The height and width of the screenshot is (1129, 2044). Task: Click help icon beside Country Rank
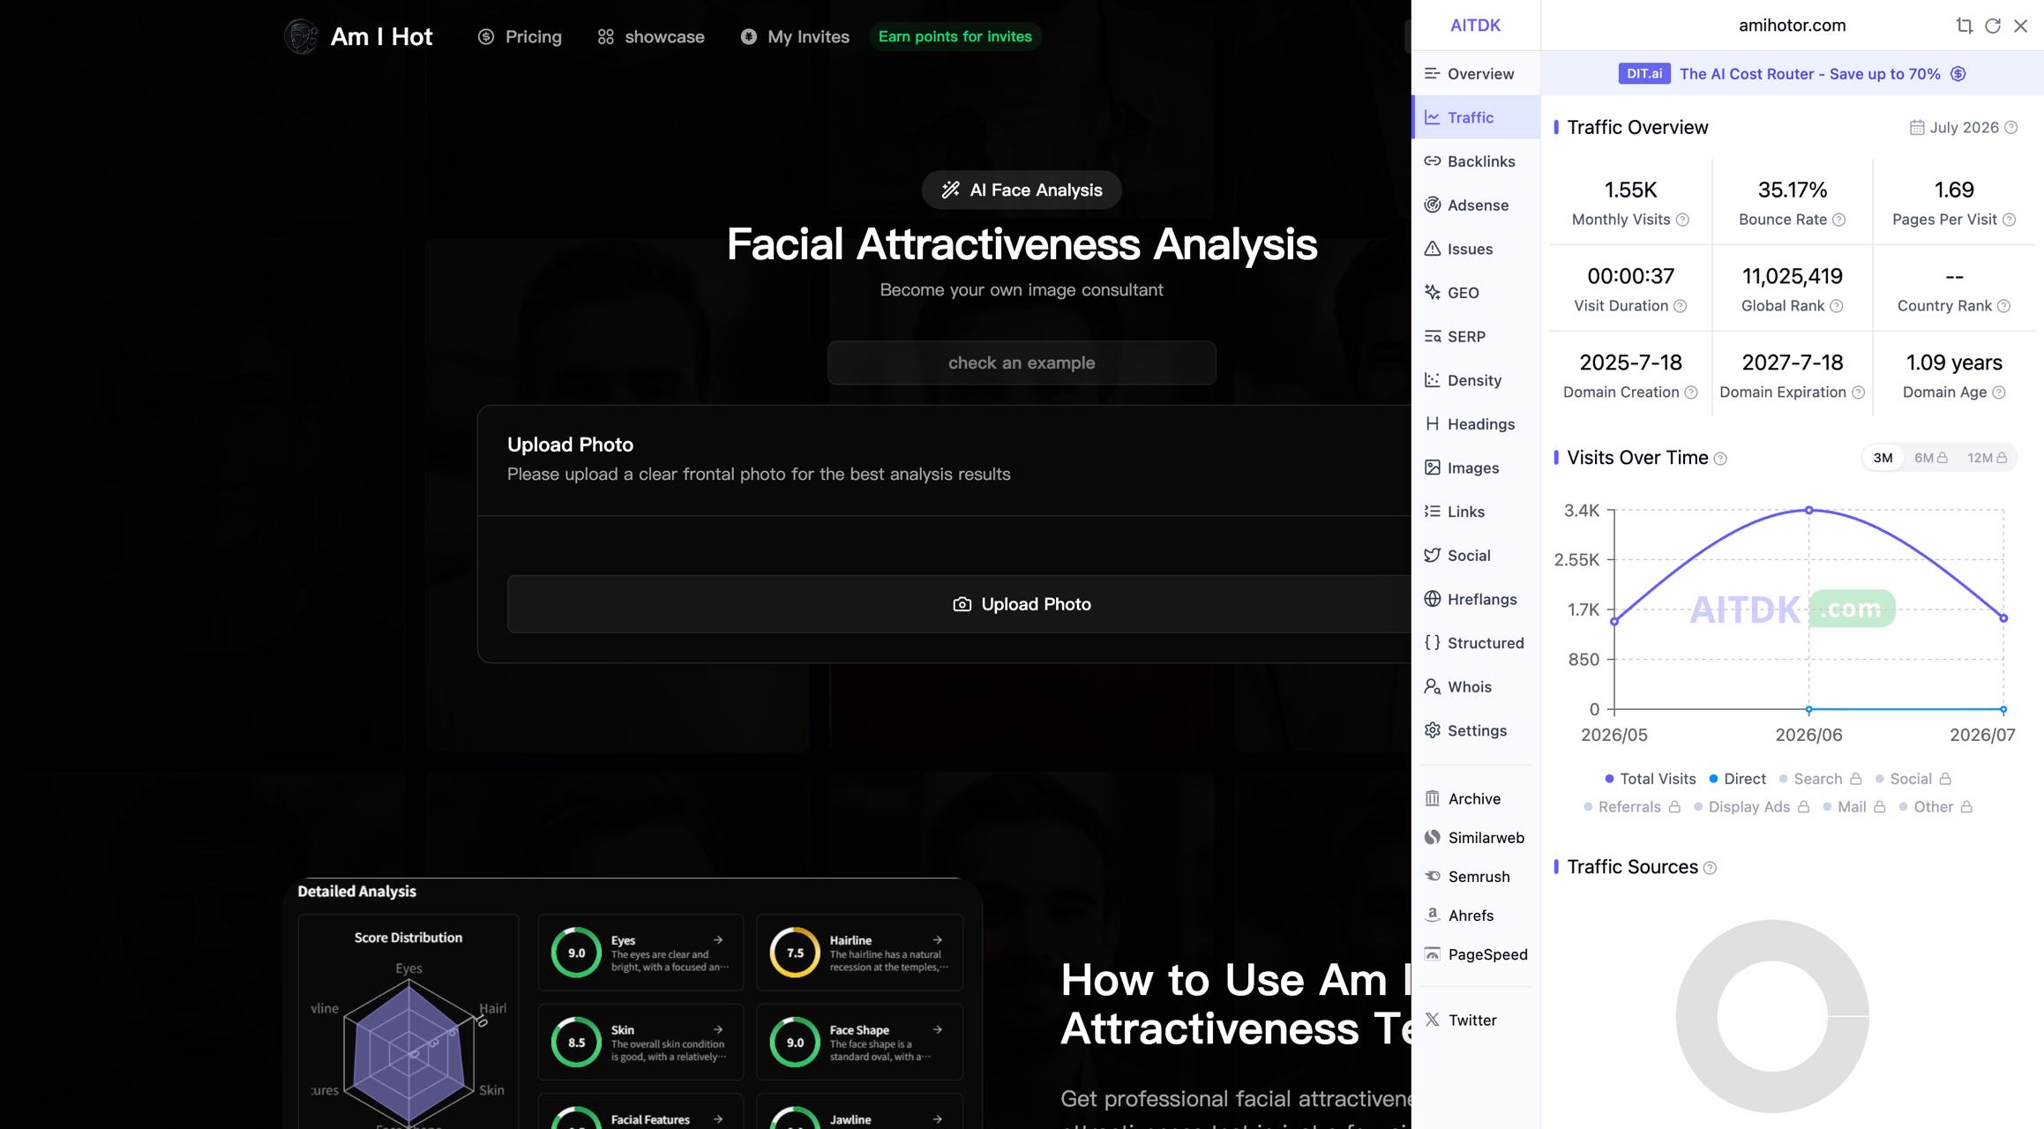pos(2003,306)
